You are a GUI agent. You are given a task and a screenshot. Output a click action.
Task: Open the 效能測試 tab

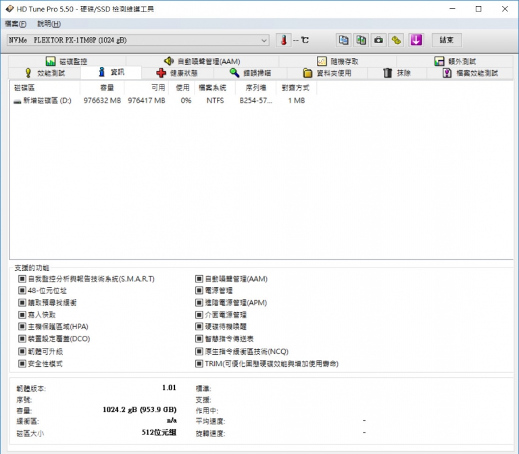[x=45, y=73]
